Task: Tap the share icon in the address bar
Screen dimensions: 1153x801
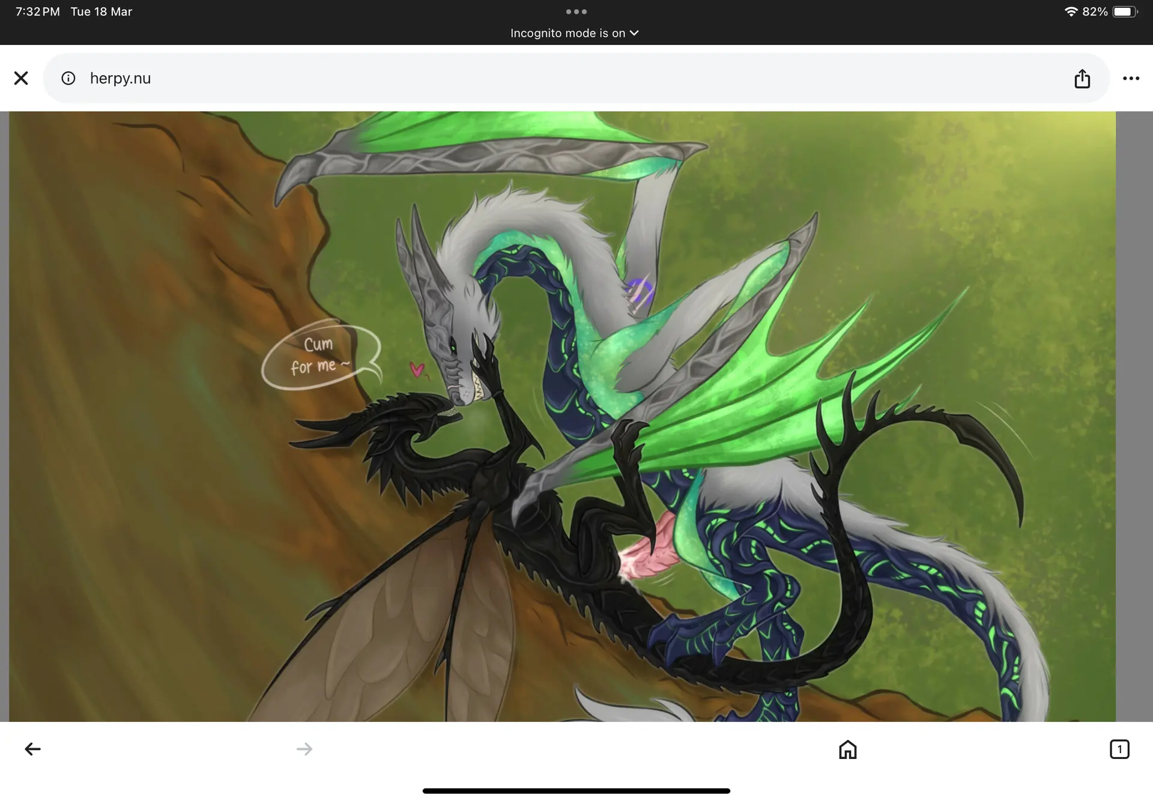Action: 1082,78
